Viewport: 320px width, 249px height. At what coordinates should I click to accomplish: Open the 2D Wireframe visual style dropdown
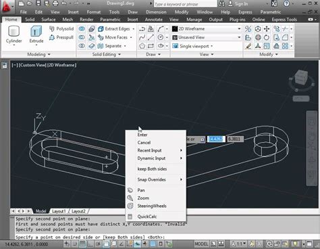207,28
